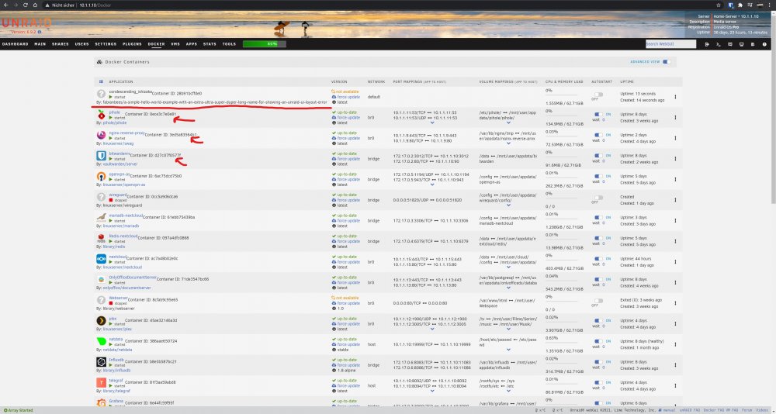Open the pihole/pihole repository link

coord(114,122)
